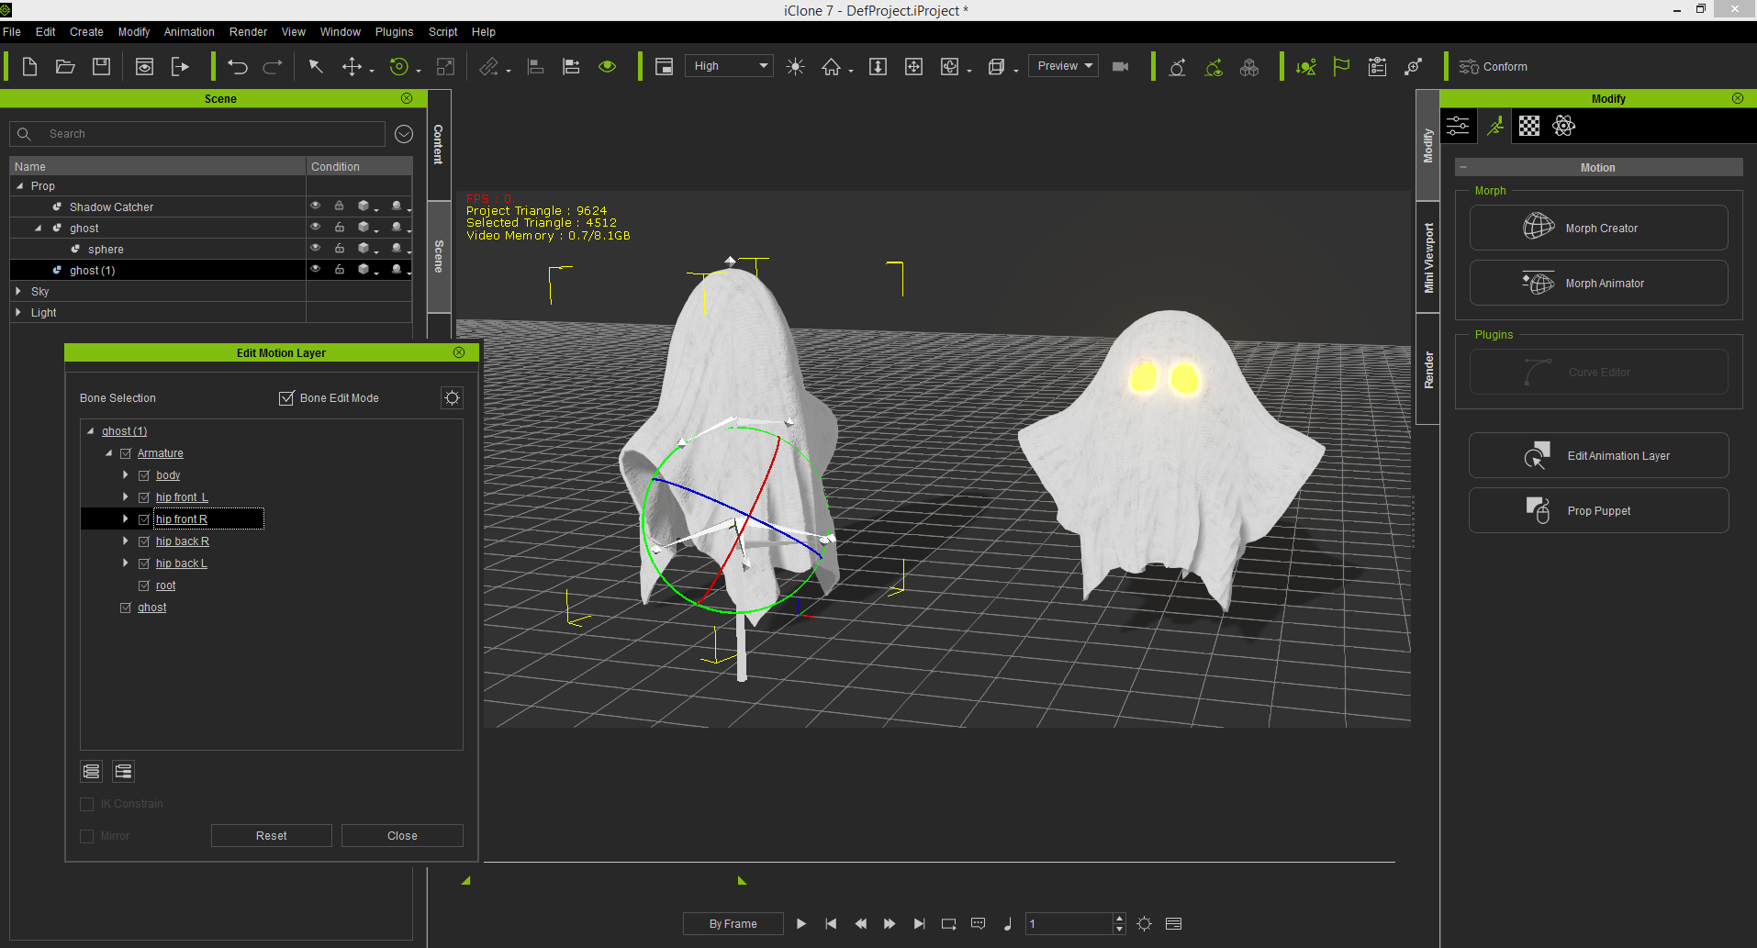Click Prop Puppet button
1757x948 pixels.
point(1598,510)
